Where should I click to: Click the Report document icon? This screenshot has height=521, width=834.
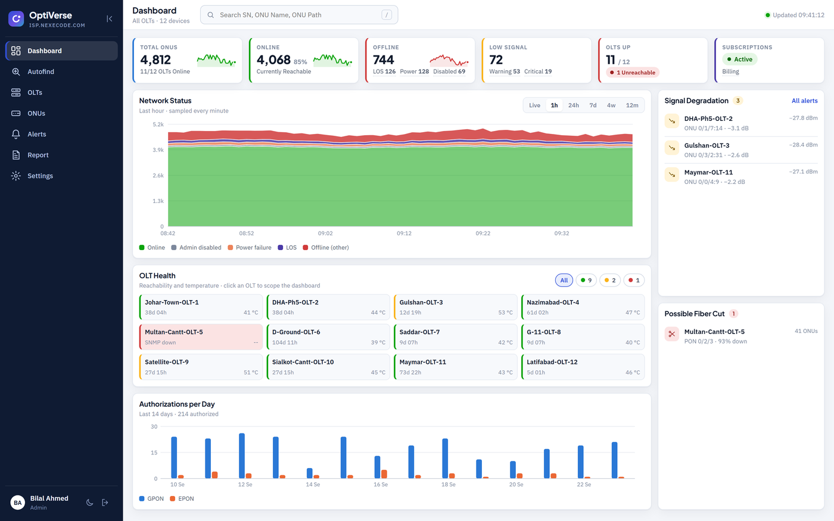[x=16, y=155]
